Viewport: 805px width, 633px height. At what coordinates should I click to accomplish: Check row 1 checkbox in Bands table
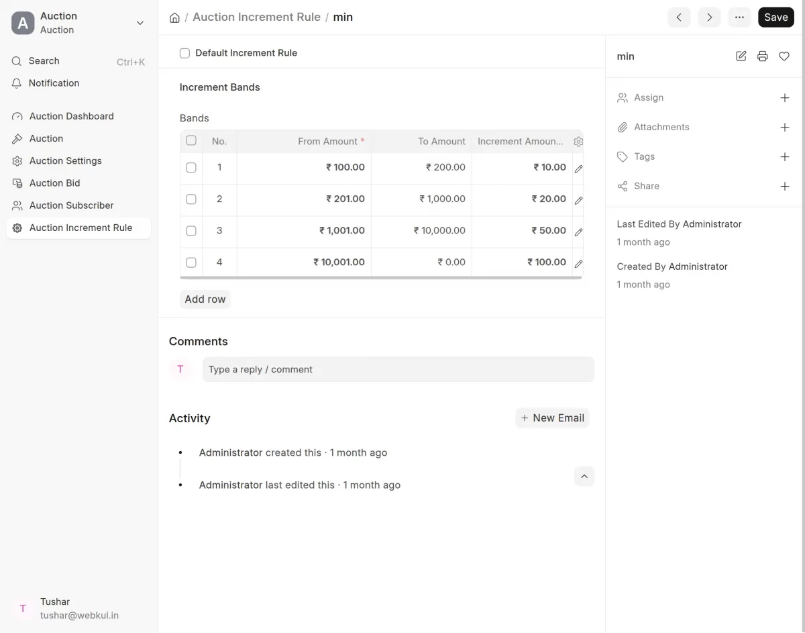click(x=191, y=167)
